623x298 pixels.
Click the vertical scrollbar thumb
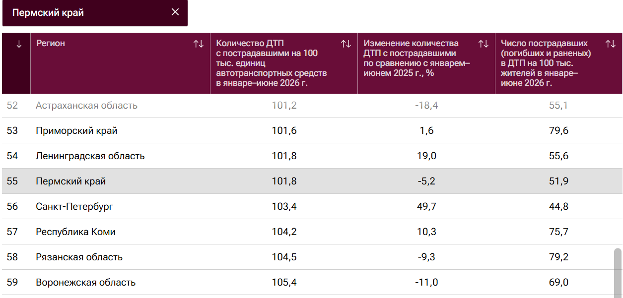coord(618,273)
